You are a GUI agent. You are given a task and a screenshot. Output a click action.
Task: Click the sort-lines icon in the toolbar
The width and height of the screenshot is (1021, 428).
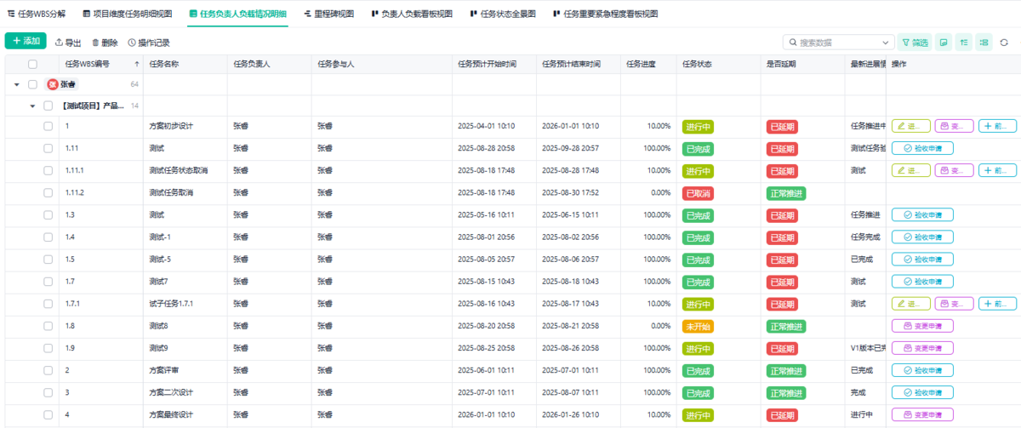(964, 42)
